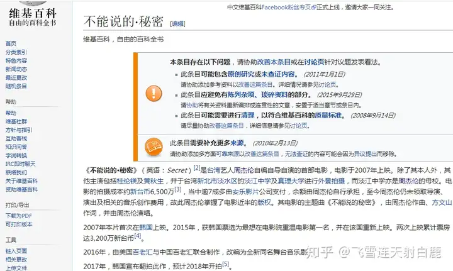Open 分类索引 in the sidebar

pos(16,52)
